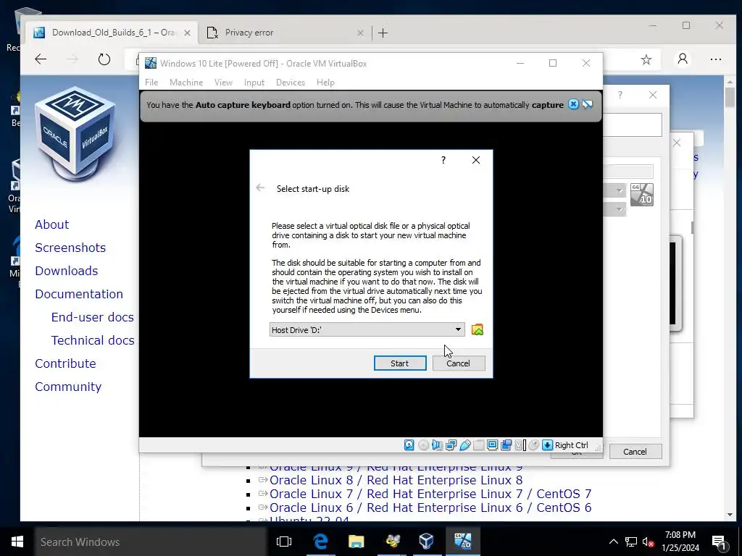This screenshot has width=742, height=556.
Task: Open the browser settings and more menu
Action: [x=716, y=59]
